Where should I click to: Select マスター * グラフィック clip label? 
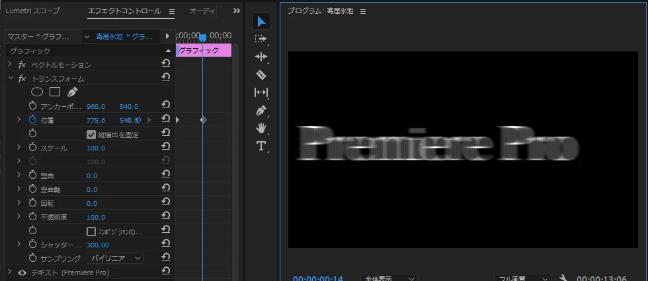39,36
